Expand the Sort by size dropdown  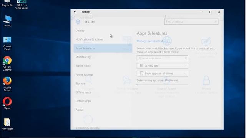coord(162,66)
